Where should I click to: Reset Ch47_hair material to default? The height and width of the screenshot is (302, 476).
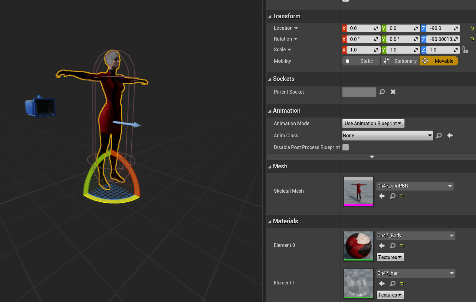402,284
